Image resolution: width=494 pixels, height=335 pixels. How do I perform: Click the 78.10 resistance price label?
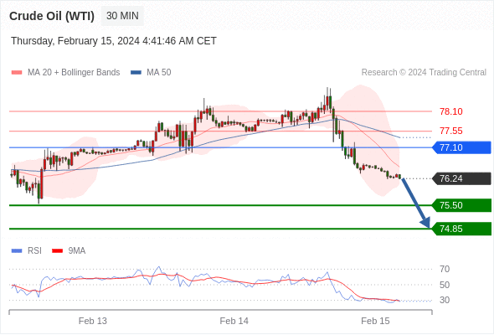450,111
